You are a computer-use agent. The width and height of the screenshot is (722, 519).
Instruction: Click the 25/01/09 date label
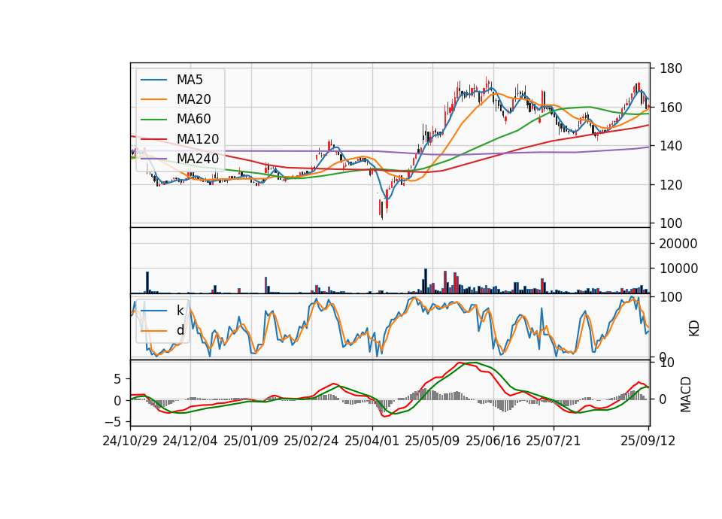251,441
